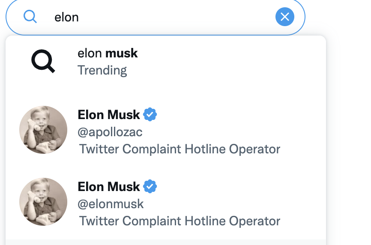Screen dimensions: 371x245
Task: Open the @elonmusk profile avatar
Action: click(x=43, y=202)
